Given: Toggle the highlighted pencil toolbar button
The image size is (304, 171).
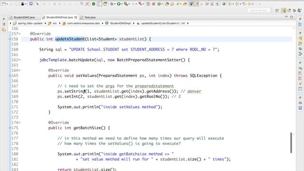Looking at the screenshot, I should (197, 4).
